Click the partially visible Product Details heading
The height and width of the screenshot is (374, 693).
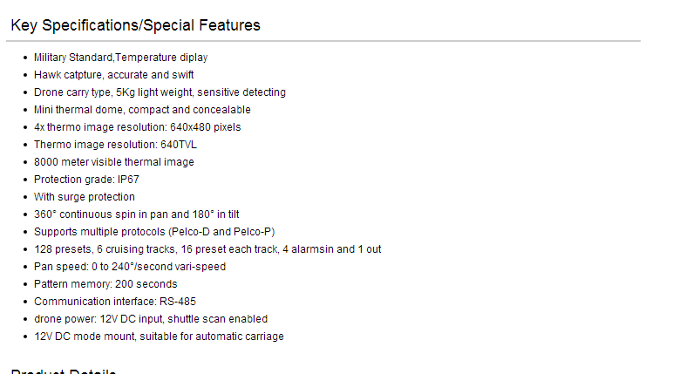pyautogui.click(x=64, y=371)
